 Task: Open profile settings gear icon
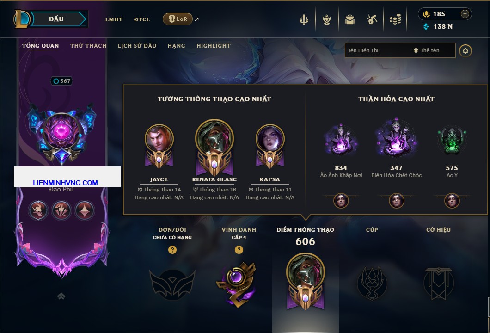[465, 51]
